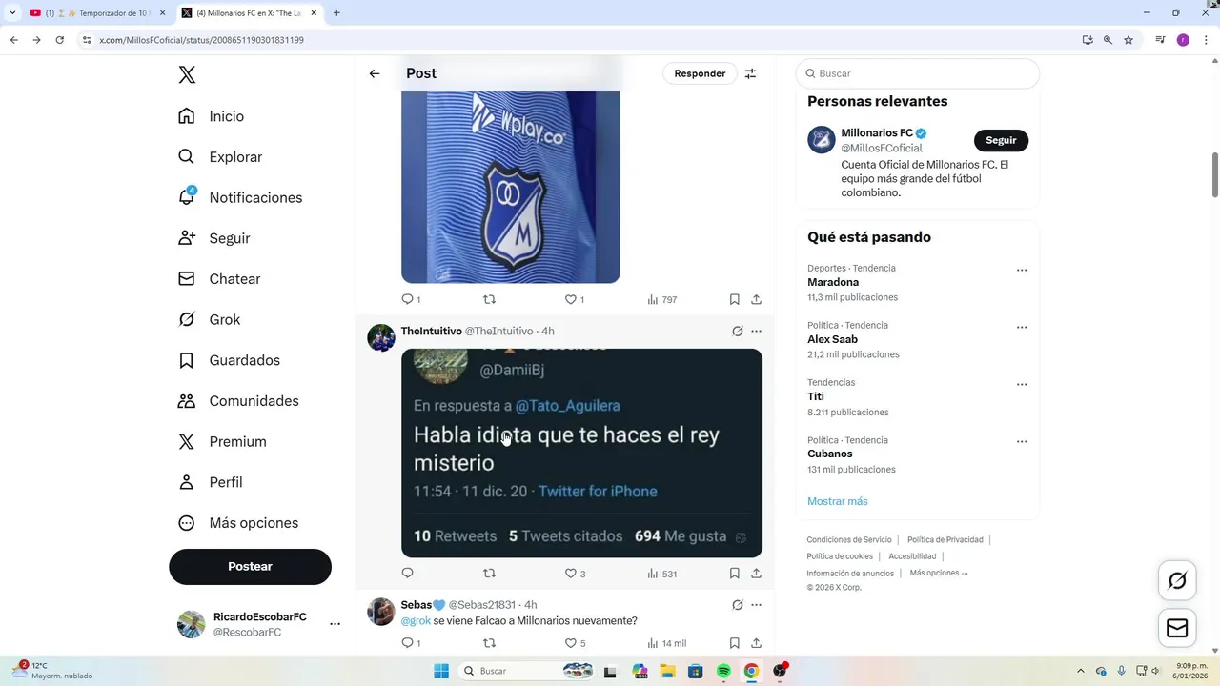Click the Buscar search field on X
Image resolution: width=1220 pixels, height=686 pixels.
coord(917,73)
